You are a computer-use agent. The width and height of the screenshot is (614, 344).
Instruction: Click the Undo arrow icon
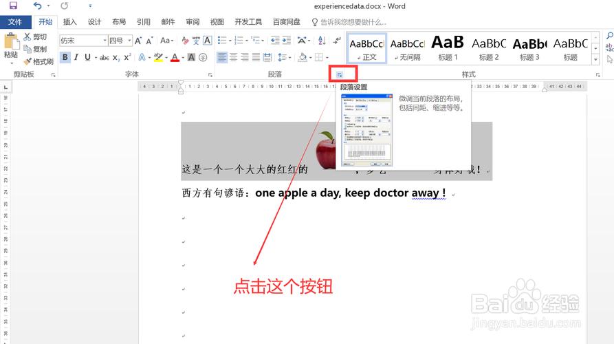tap(38, 6)
